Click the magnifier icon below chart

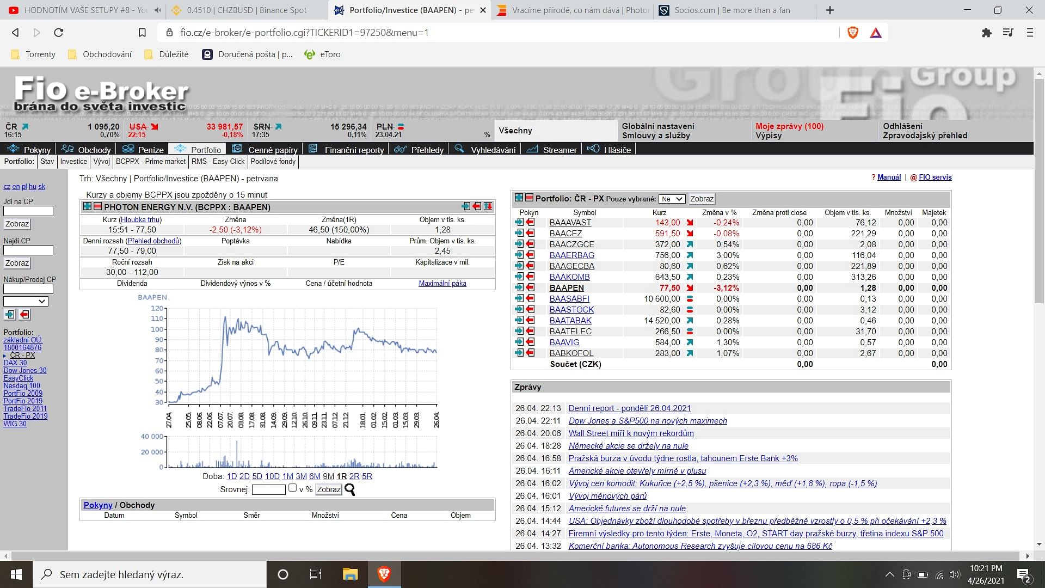(350, 489)
